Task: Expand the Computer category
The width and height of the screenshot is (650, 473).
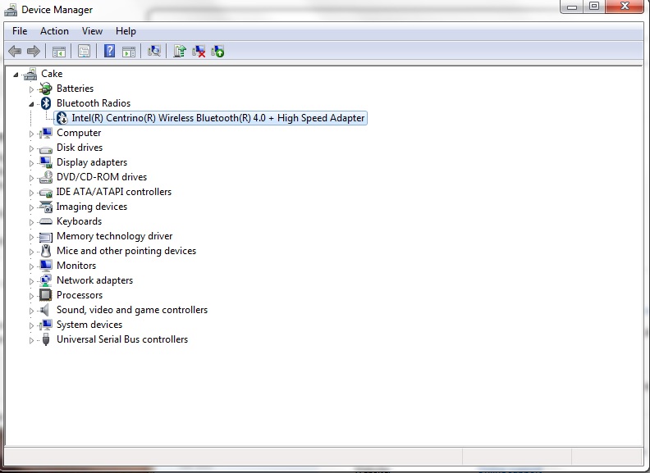Action: point(31,134)
